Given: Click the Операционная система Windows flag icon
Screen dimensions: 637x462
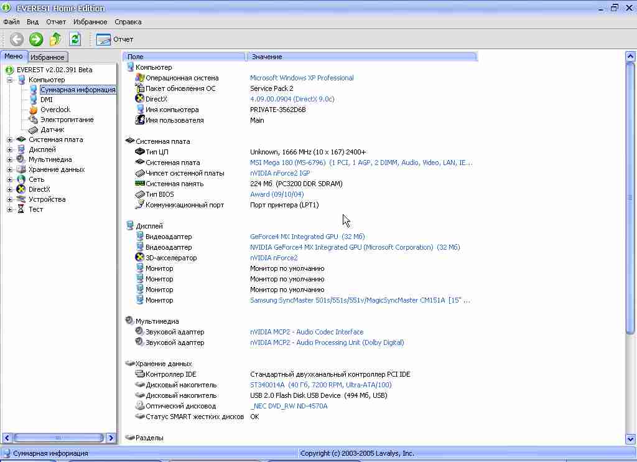Looking at the screenshot, I should (140, 78).
